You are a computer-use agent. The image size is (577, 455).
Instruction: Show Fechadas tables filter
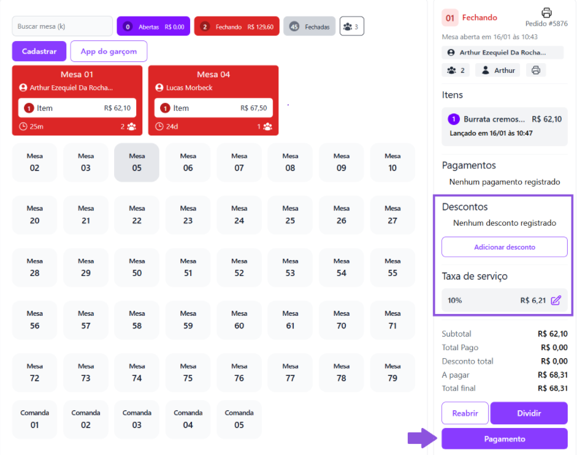[x=309, y=26]
